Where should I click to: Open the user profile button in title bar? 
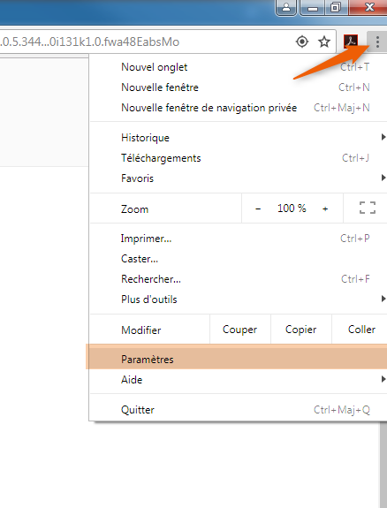click(286, 7)
